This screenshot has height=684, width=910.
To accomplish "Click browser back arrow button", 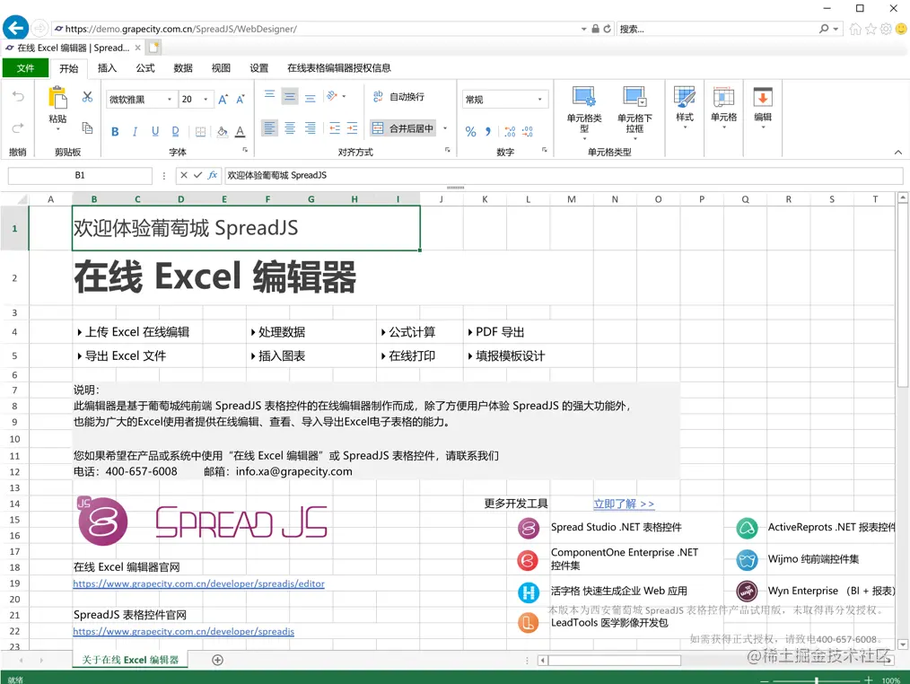I will coord(15,28).
